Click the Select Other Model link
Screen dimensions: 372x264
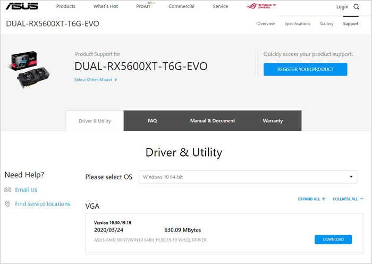click(93, 80)
